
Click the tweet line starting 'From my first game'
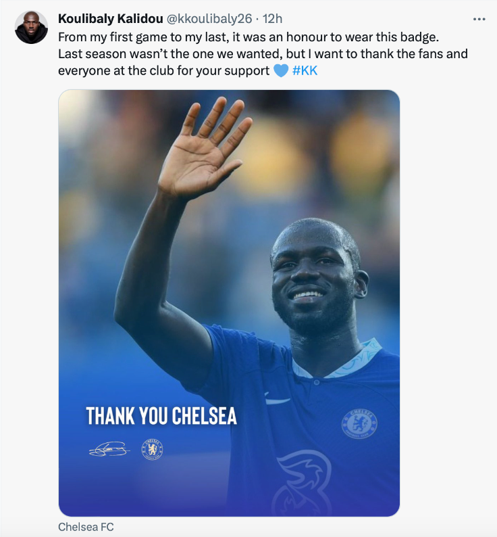pyautogui.click(x=248, y=35)
